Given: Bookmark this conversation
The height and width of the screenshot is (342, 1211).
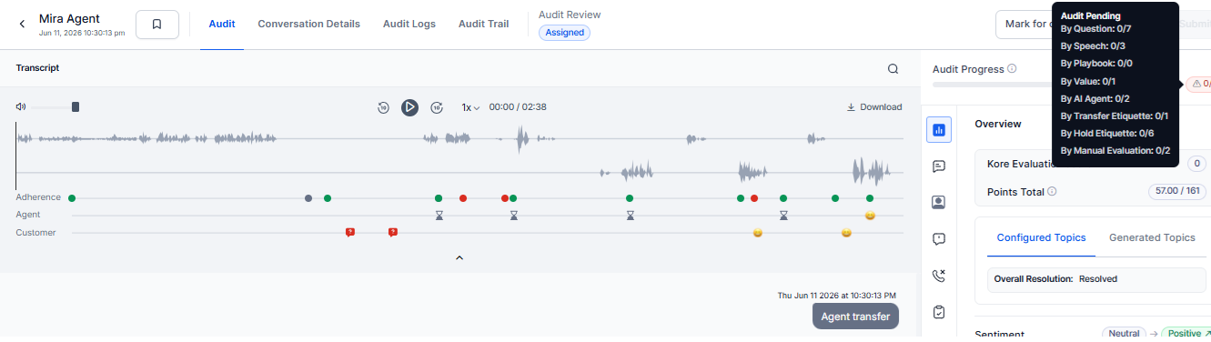Looking at the screenshot, I should click(157, 25).
